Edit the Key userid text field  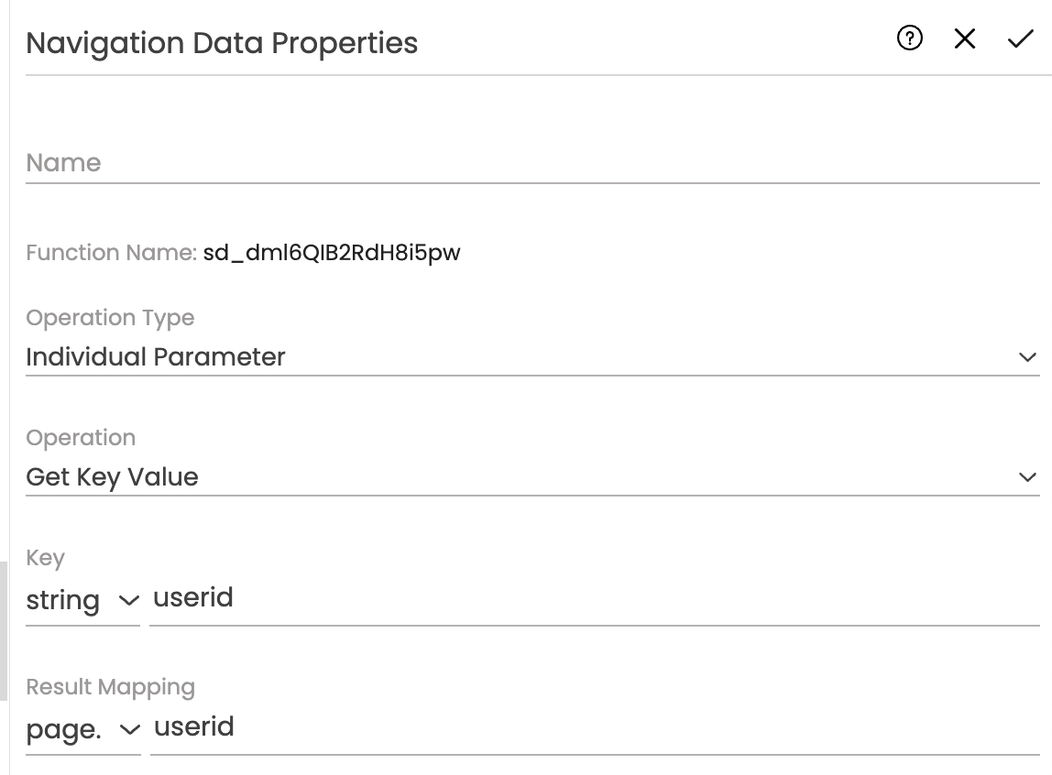595,598
